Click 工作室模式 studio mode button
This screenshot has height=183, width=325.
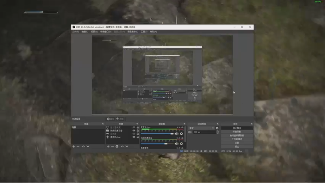click(237, 139)
